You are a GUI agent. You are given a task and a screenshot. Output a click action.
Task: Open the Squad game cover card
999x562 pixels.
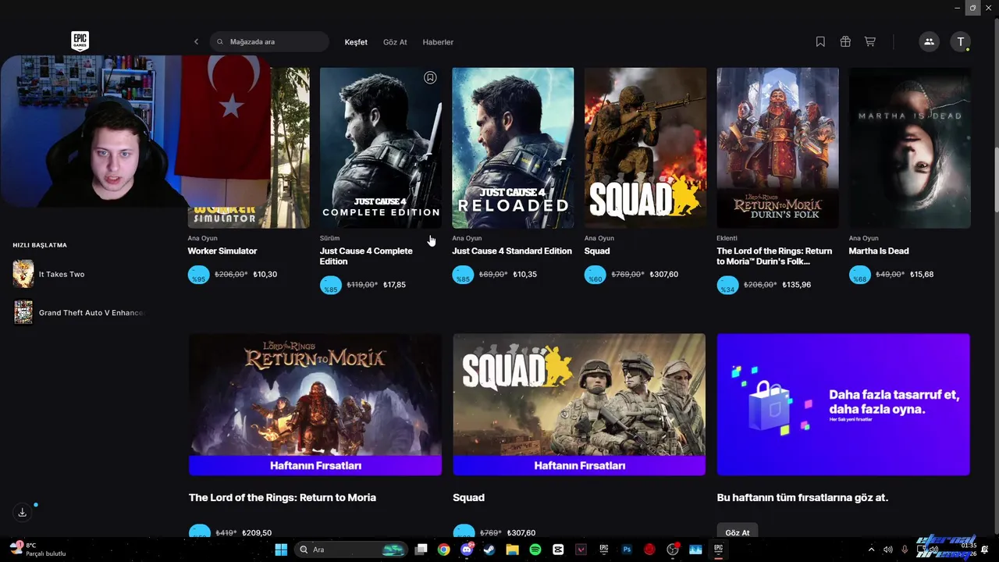[645, 148]
